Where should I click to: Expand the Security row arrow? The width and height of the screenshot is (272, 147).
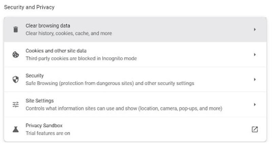[255, 80]
